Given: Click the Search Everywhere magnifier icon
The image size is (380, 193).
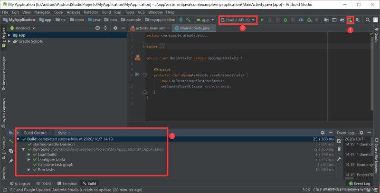Looking at the screenshot, I should pyautogui.click(x=367, y=20).
